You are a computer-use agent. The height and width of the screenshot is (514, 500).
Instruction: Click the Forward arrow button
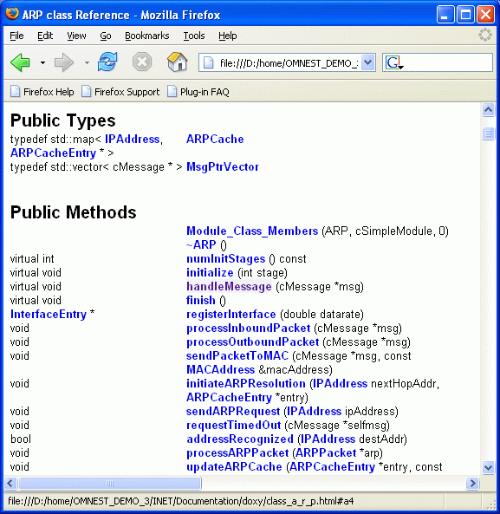pos(64,62)
